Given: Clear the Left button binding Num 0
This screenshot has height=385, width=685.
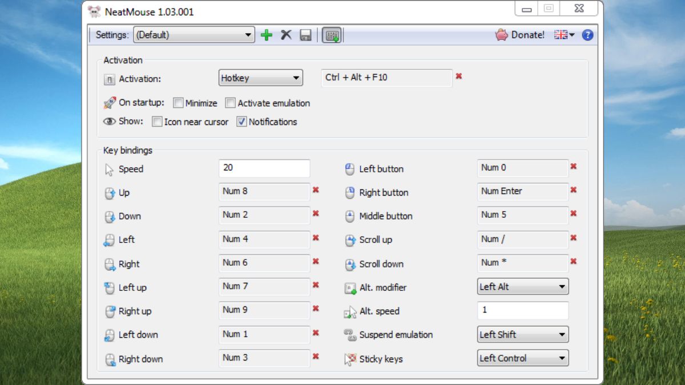Looking at the screenshot, I should tap(574, 166).
